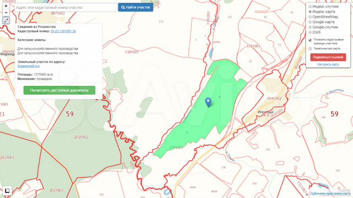Focus the address or cadastral number field
Image resolution: width=353 pixels, height=198 pixels.
tap(66, 7)
